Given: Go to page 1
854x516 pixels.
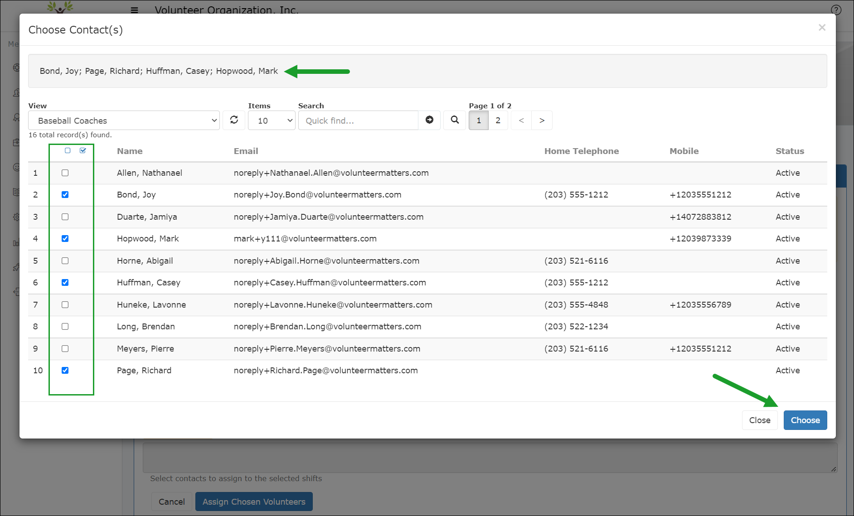Looking at the screenshot, I should click(479, 121).
